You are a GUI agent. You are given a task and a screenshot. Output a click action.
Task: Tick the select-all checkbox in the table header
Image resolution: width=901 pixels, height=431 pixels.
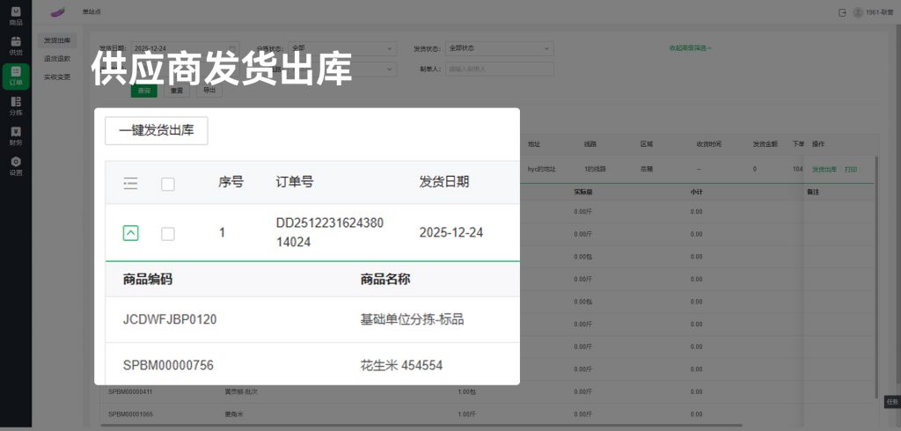(168, 183)
